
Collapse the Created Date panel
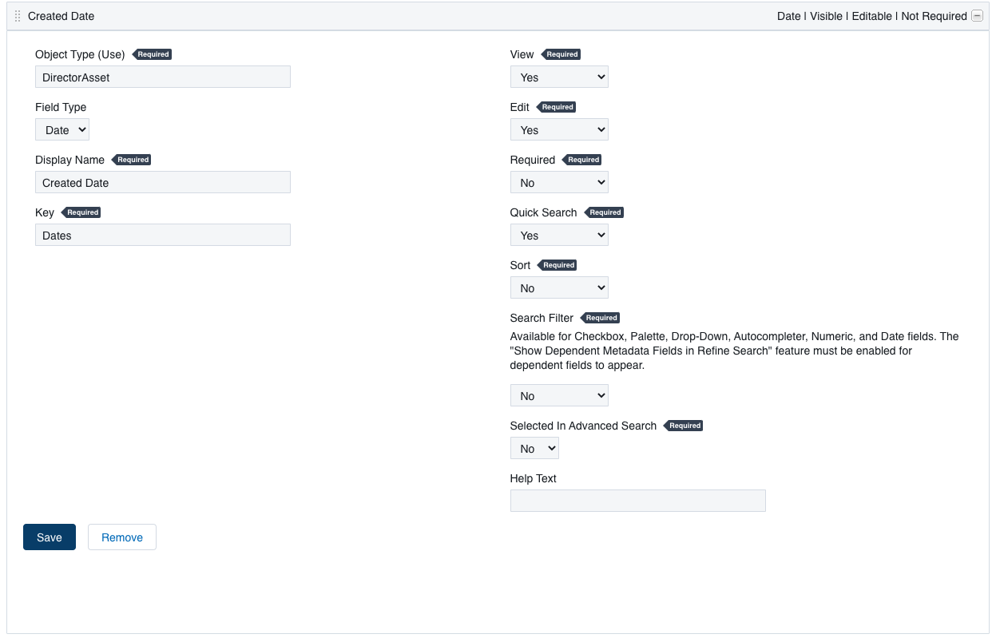pos(977,15)
